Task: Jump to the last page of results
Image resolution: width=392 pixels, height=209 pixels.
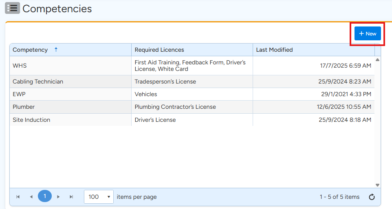Action: pyautogui.click(x=71, y=197)
